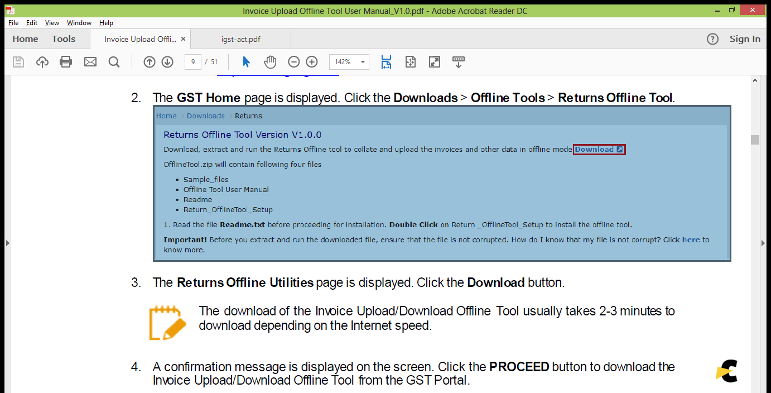Click the 'here' link in Important note
771x393 pixels.
pos(691,240)
